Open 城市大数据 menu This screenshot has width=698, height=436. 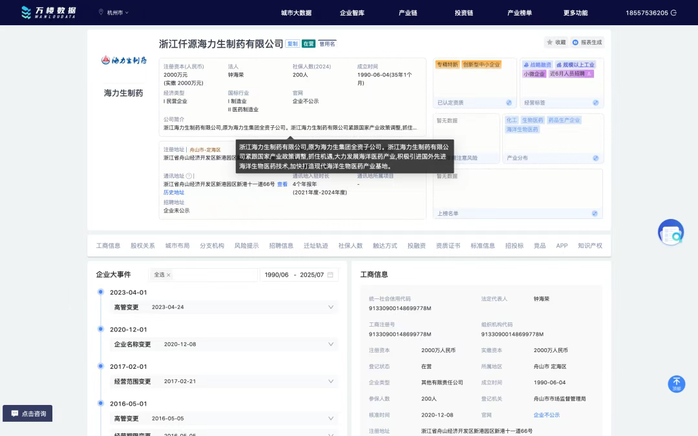click(296, 13)
